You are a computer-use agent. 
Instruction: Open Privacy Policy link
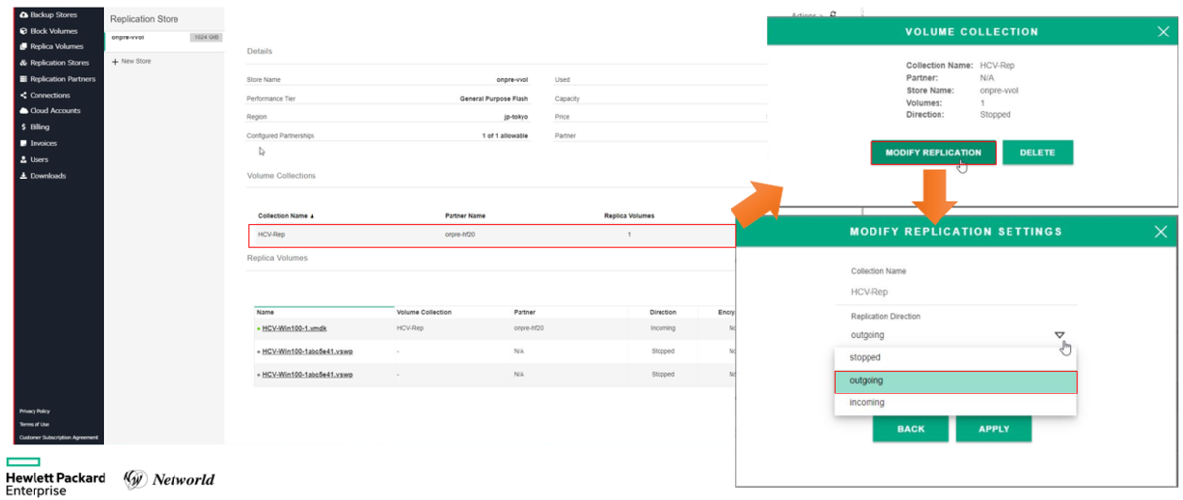pos(35,411)
